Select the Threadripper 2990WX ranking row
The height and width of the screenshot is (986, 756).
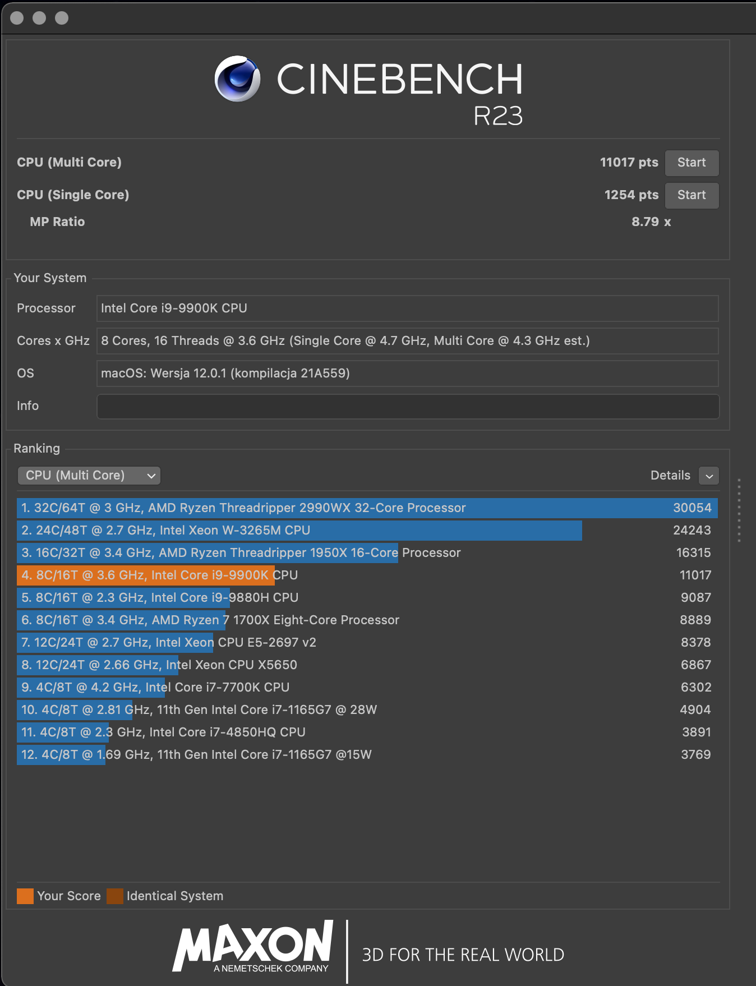367,508
